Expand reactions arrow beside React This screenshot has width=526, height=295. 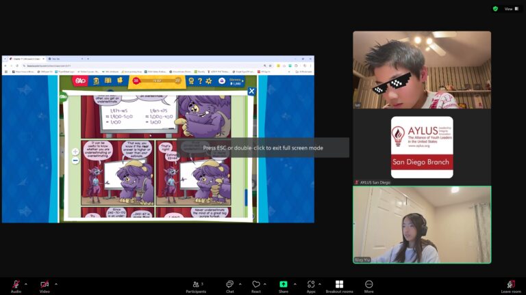pos(264,284)
